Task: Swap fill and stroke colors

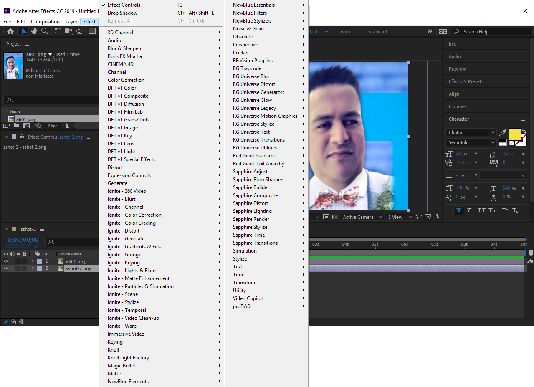Action: point(524,131)
